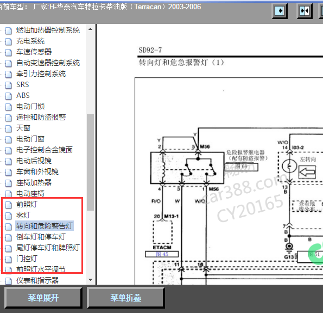Click the 左转向 indicator arrow symbol

coord(307,172)
